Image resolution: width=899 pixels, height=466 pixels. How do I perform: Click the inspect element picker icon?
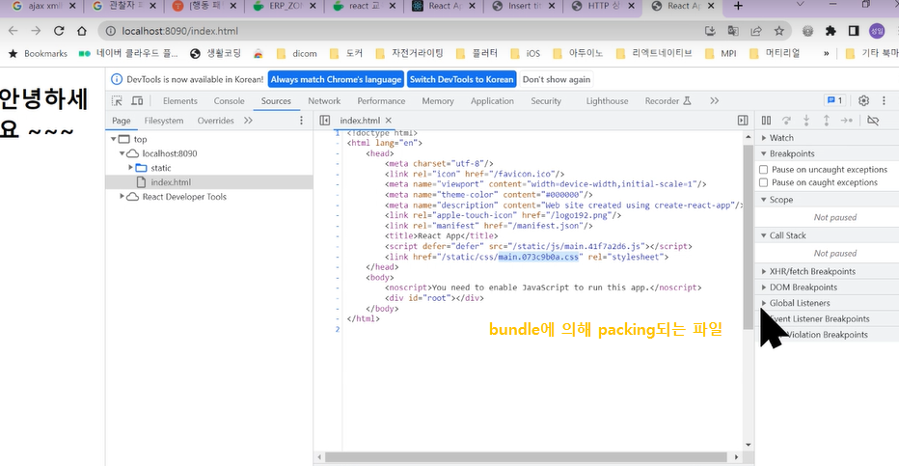point(117,101)
